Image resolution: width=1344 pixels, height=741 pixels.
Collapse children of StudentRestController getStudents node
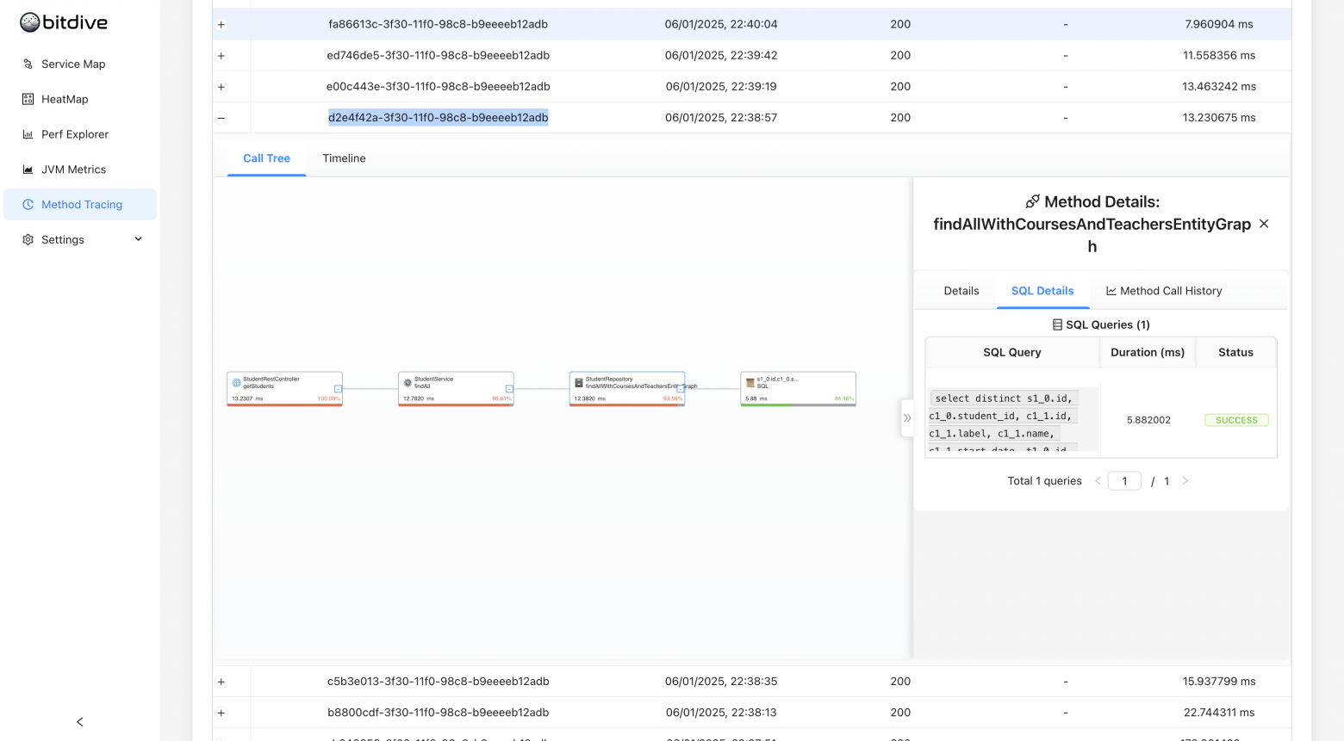click(x=338, y=389)
